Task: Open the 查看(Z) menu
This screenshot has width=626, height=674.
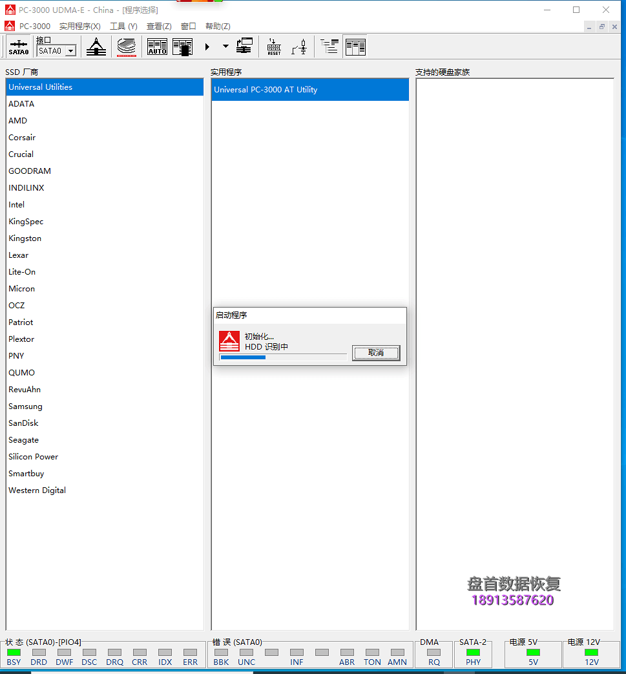Action: (159, 26)
